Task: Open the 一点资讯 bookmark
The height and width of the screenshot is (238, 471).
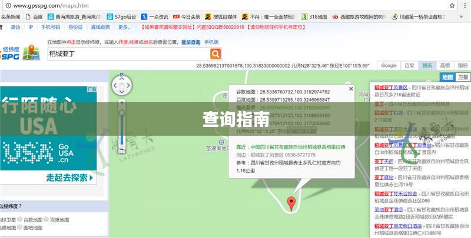Action: pyautogui.click(x=155, y=17)
